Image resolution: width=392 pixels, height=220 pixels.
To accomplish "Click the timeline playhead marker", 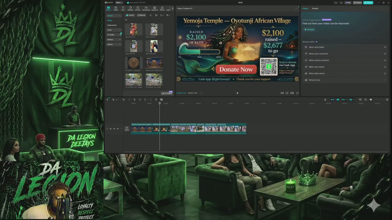I will point(160,103).
